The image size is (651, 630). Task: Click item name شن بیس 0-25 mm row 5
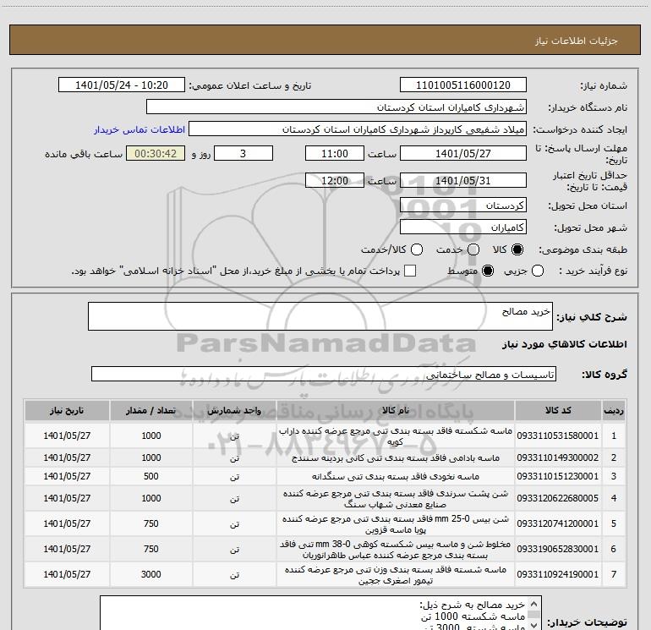[x=396, y=524]
